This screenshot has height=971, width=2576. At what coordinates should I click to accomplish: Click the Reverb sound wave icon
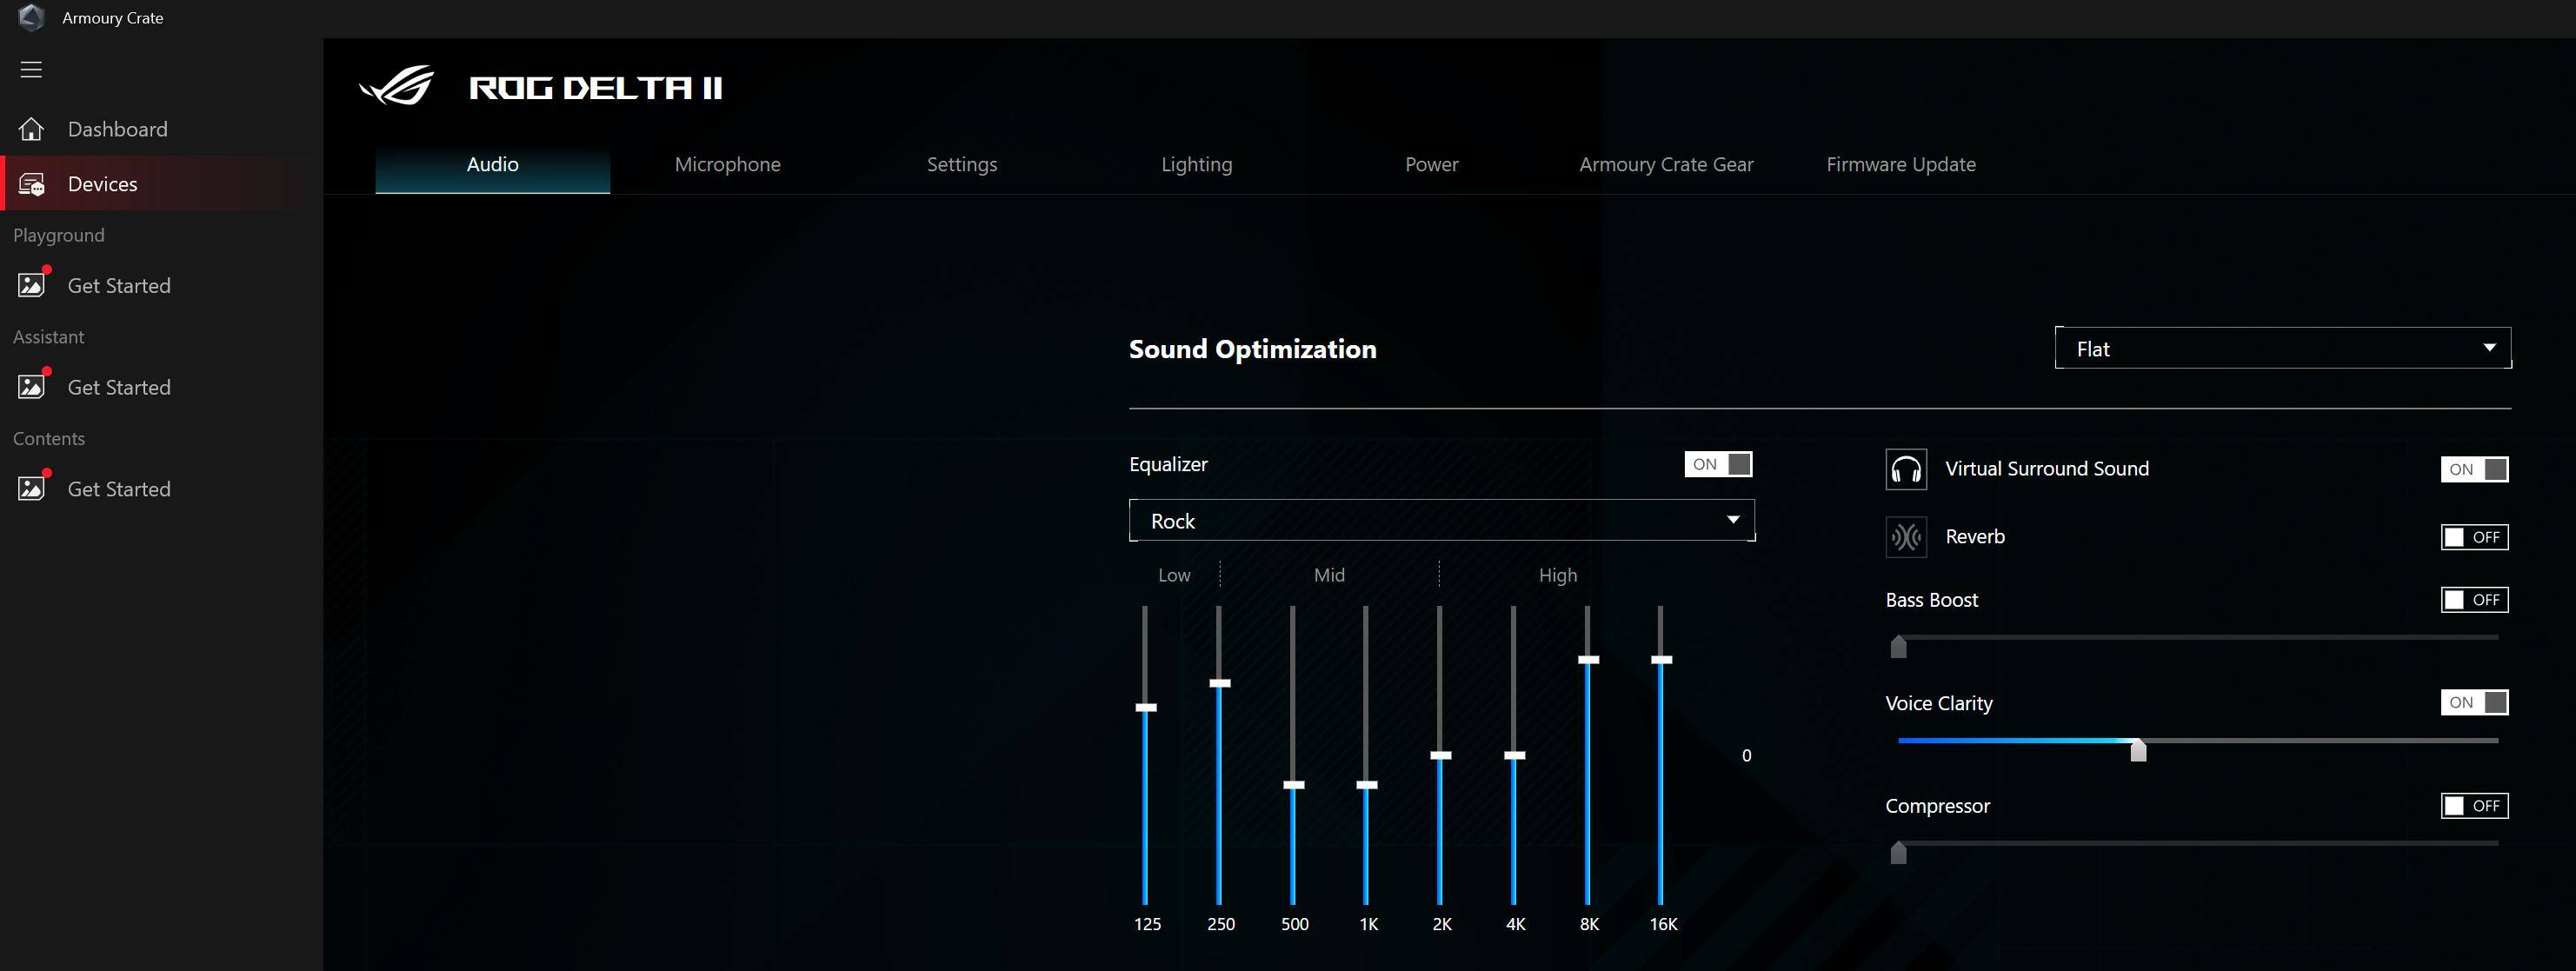[x=1905, y=537]
